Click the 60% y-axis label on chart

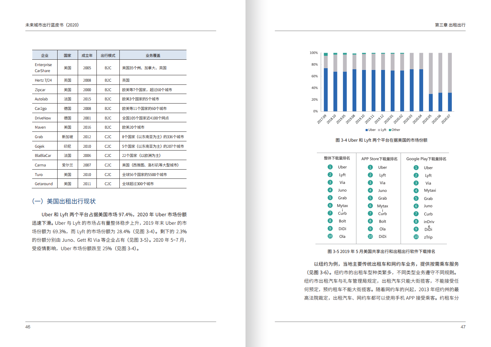[x=314, y=76]
